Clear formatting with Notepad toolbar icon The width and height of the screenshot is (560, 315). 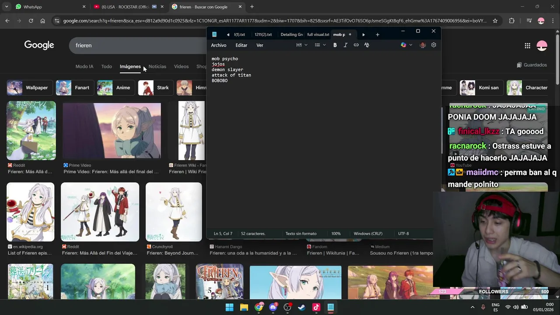click(x=367, y=45)
